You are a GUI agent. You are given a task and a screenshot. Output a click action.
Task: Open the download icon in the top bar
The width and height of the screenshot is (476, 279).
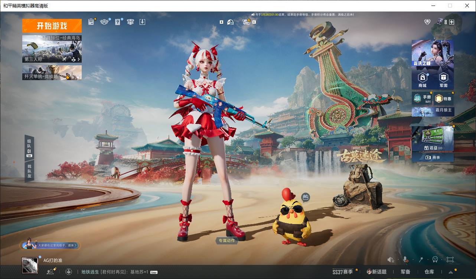point(142,22)
